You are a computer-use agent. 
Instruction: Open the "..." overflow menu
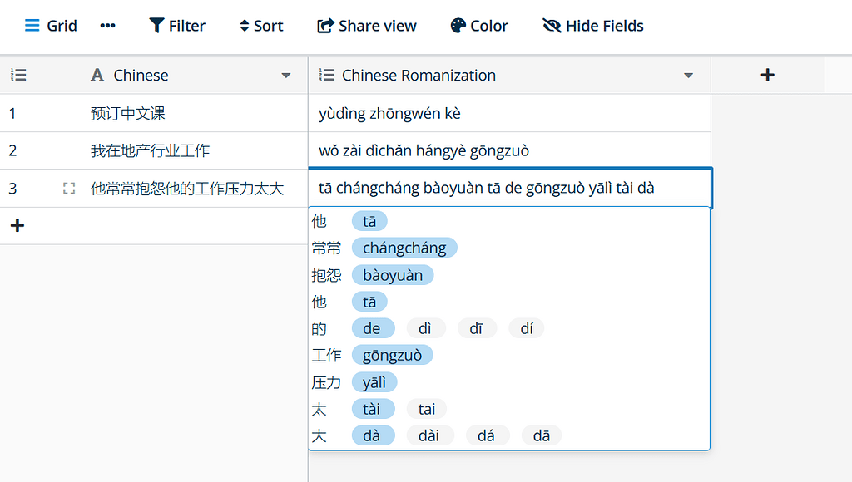click(107, 26)
